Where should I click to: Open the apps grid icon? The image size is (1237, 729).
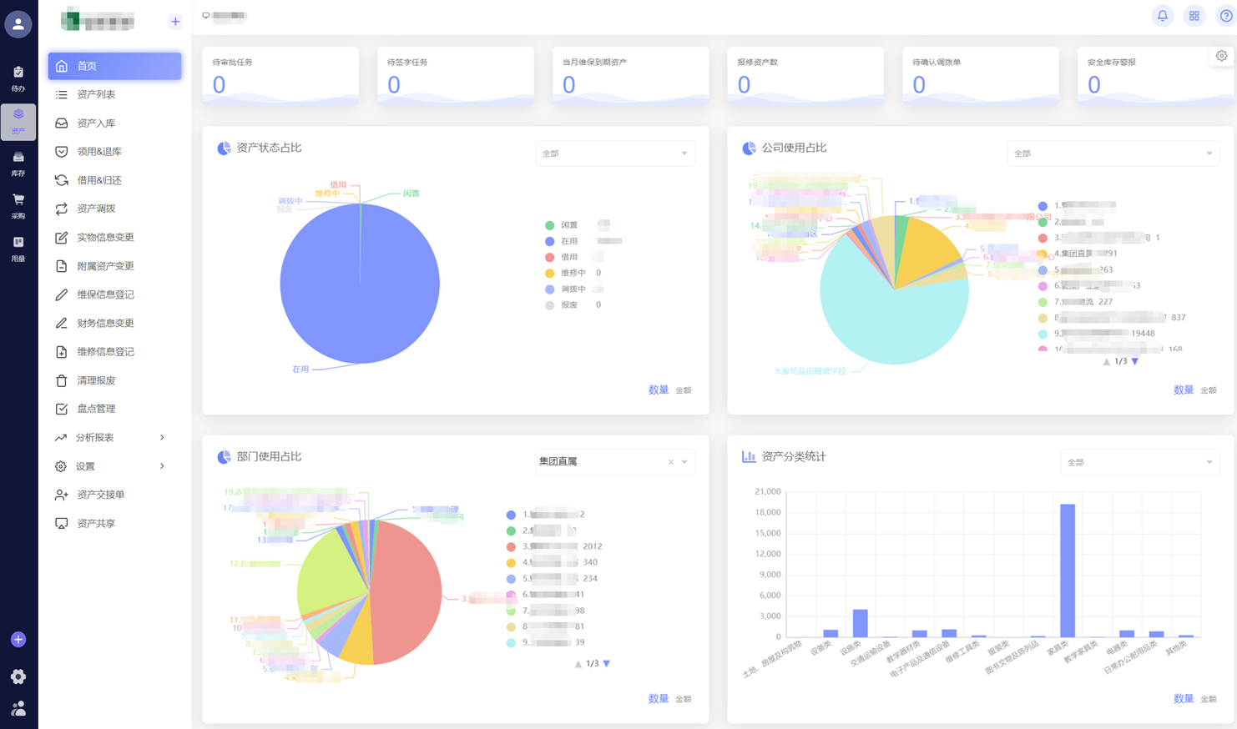pyautogui.click(x=1194, y=16)
